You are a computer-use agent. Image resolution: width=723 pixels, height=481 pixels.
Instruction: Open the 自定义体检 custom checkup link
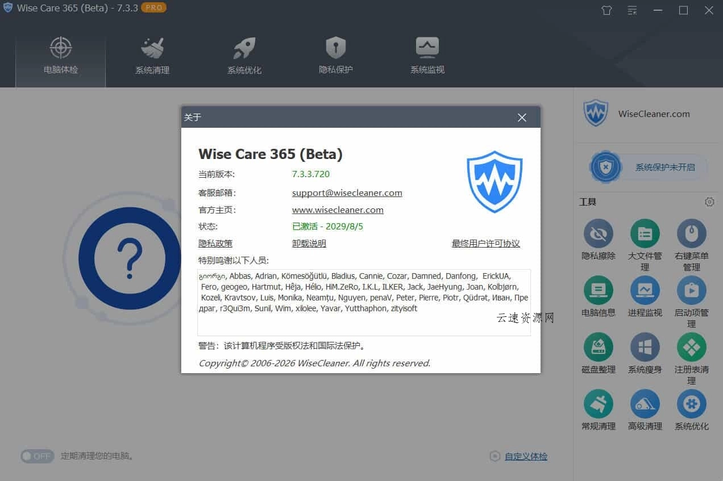tap(525, 456)
